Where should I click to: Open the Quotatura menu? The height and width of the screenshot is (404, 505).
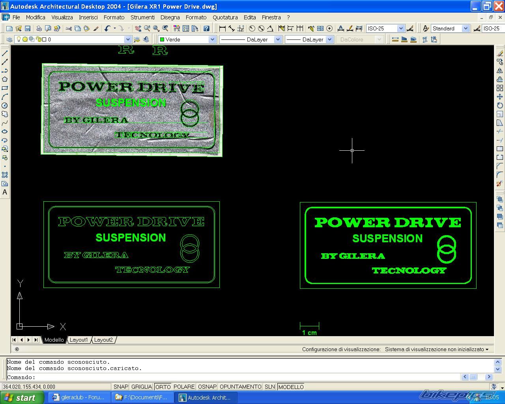tap(225, 17)
